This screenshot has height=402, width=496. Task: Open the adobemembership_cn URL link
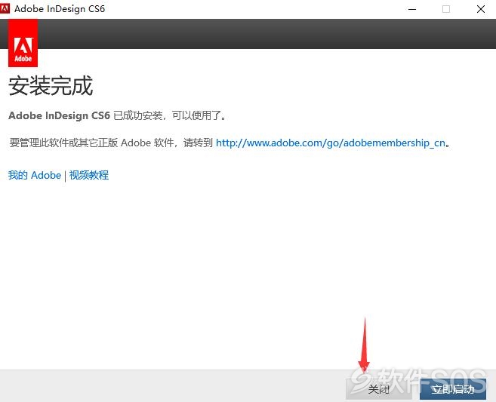pyautogui.click(x=331, y=143)
